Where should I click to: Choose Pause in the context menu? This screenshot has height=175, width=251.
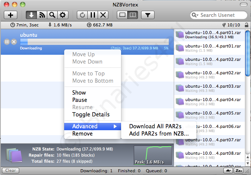(x=93, y=100)
